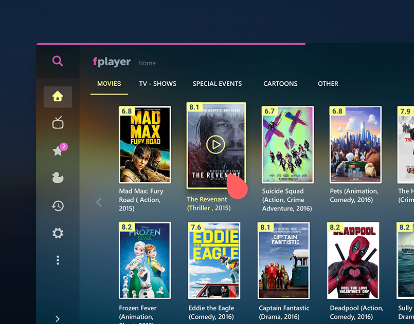The image size is (414, 324).
Task: Open the Frozen Fever poster
Action: point(145,260)
